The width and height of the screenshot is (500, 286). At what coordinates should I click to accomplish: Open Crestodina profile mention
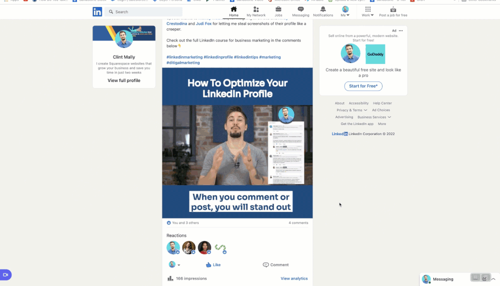point(176,23)
